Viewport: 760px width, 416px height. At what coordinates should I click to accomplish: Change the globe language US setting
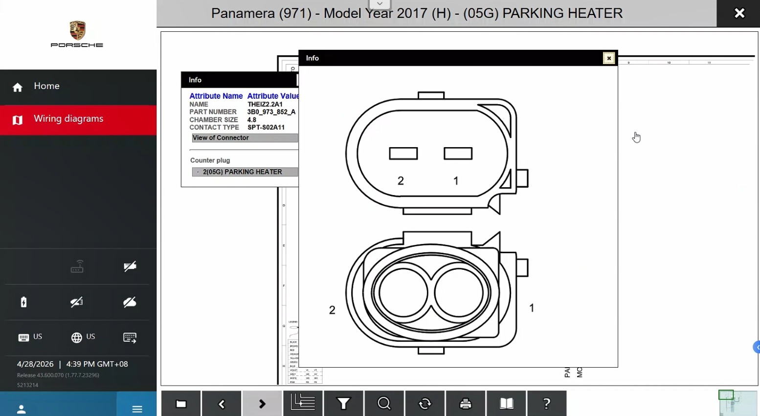click(83, 337)
